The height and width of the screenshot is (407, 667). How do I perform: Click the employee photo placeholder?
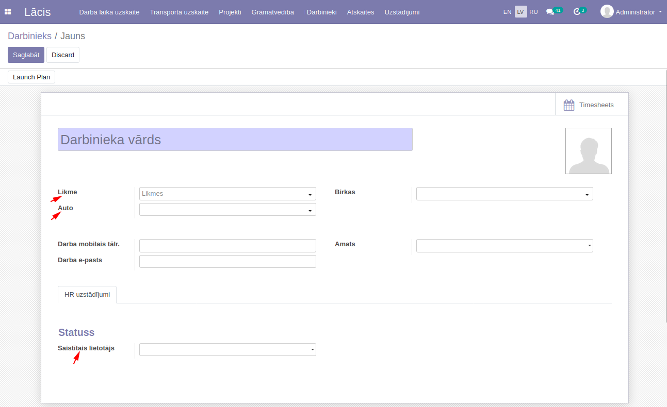point(588,151)
